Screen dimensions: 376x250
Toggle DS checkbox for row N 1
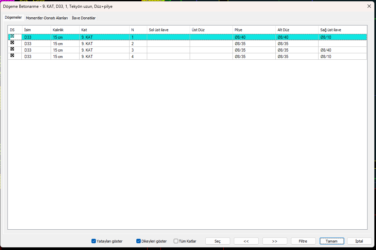point(12,36)
